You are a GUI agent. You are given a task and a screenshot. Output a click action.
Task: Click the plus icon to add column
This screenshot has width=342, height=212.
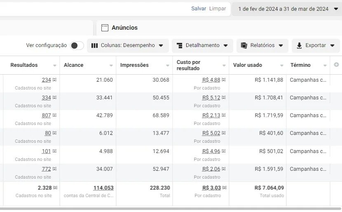tap(336, 65)
